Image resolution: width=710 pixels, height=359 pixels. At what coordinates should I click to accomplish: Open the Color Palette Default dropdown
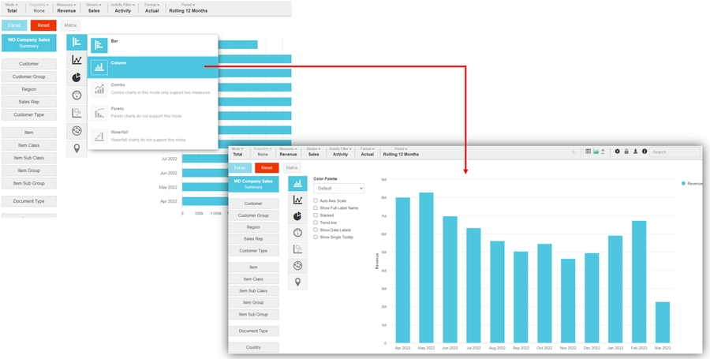[x=338, y=189]
